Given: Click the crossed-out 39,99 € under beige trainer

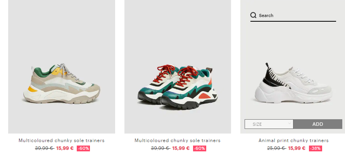Looking at the screenshot, I should coord(45,148).
